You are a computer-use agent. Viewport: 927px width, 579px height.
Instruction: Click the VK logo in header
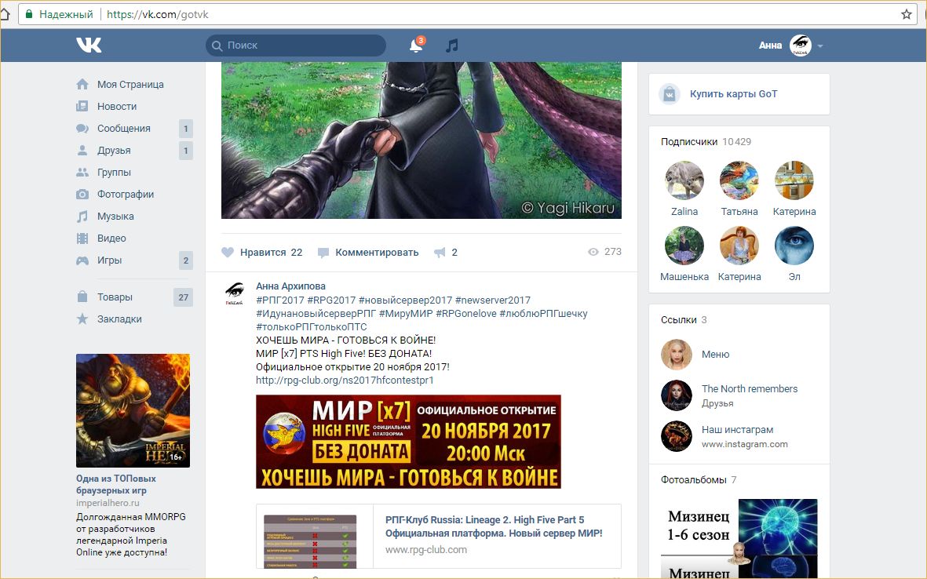(89, 45)
